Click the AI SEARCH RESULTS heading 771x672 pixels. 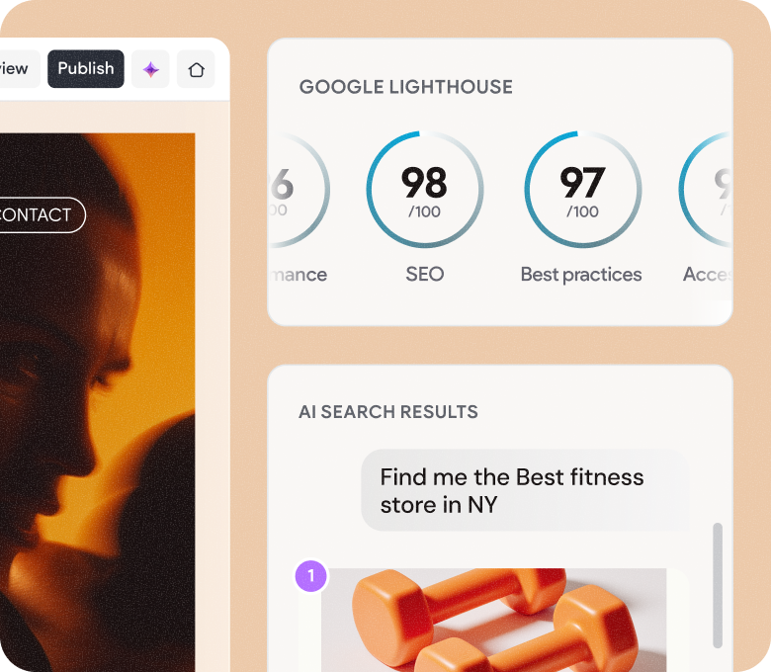coord(388,412)
